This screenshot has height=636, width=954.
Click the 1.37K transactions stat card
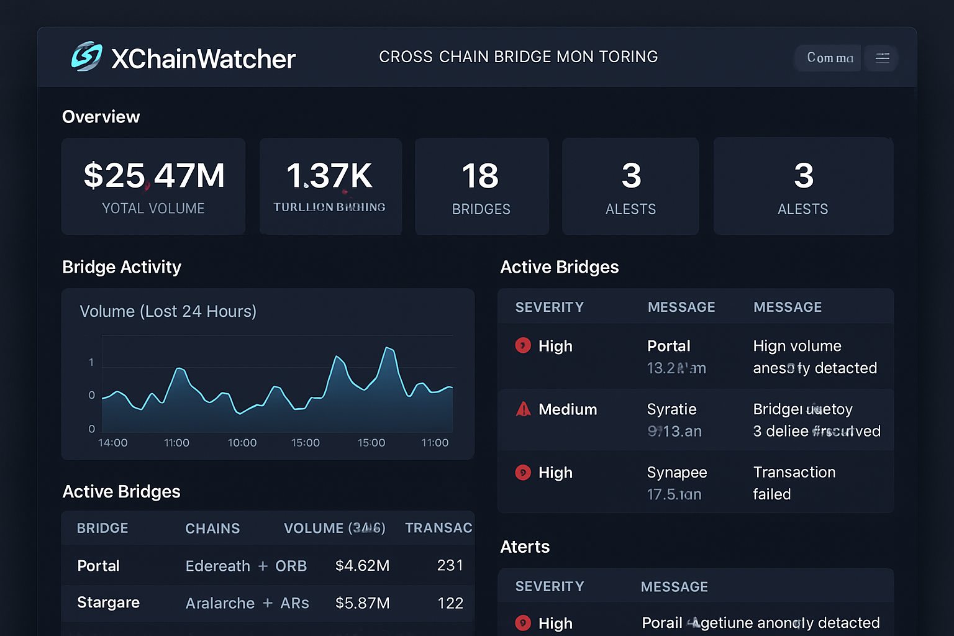pyautogui.click(x=330, y=186)
